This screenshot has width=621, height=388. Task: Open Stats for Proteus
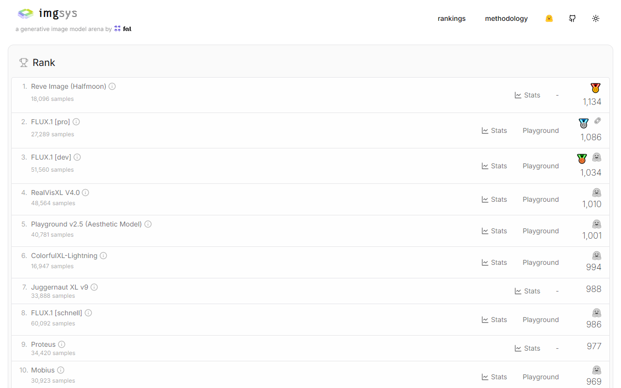point(527,348)
